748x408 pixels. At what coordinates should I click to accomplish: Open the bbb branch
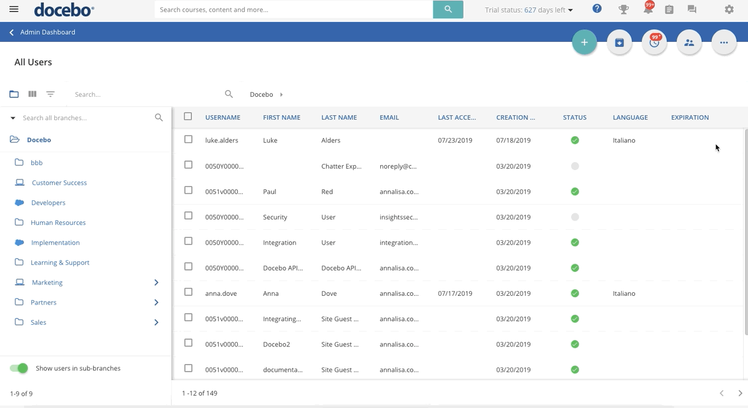point(37,163)
